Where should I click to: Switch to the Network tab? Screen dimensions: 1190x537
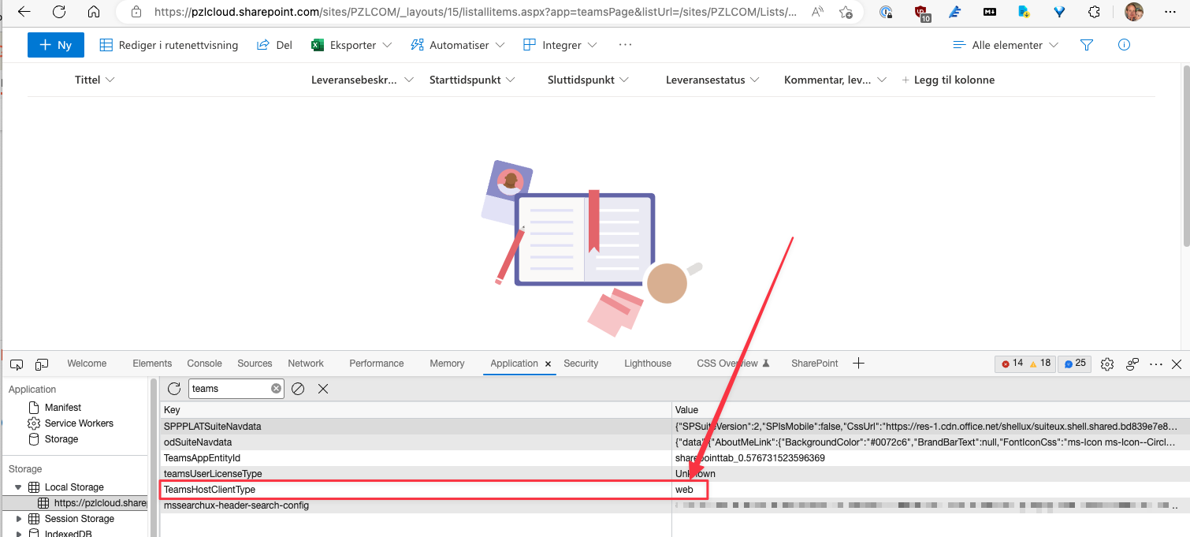click(306, 364)
